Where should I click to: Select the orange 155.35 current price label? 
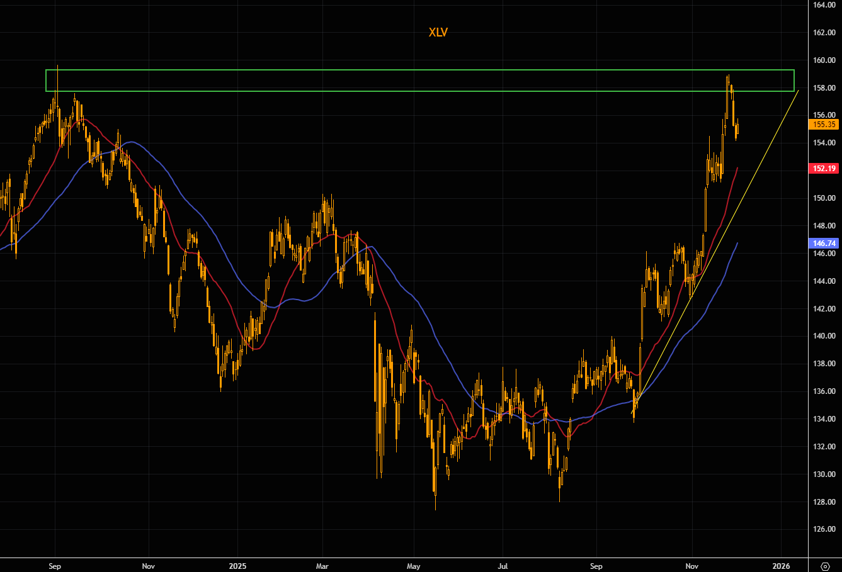point(824,125)
